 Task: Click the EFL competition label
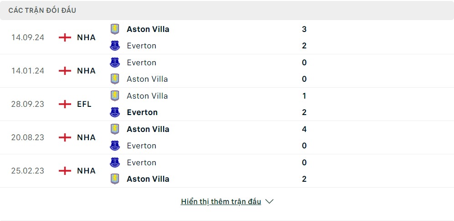[x=84, y=104]
